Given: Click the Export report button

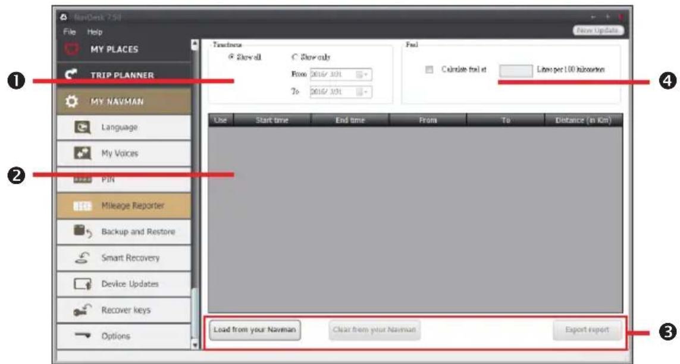Looking at the screenshot, I should (x=587, y=330).
